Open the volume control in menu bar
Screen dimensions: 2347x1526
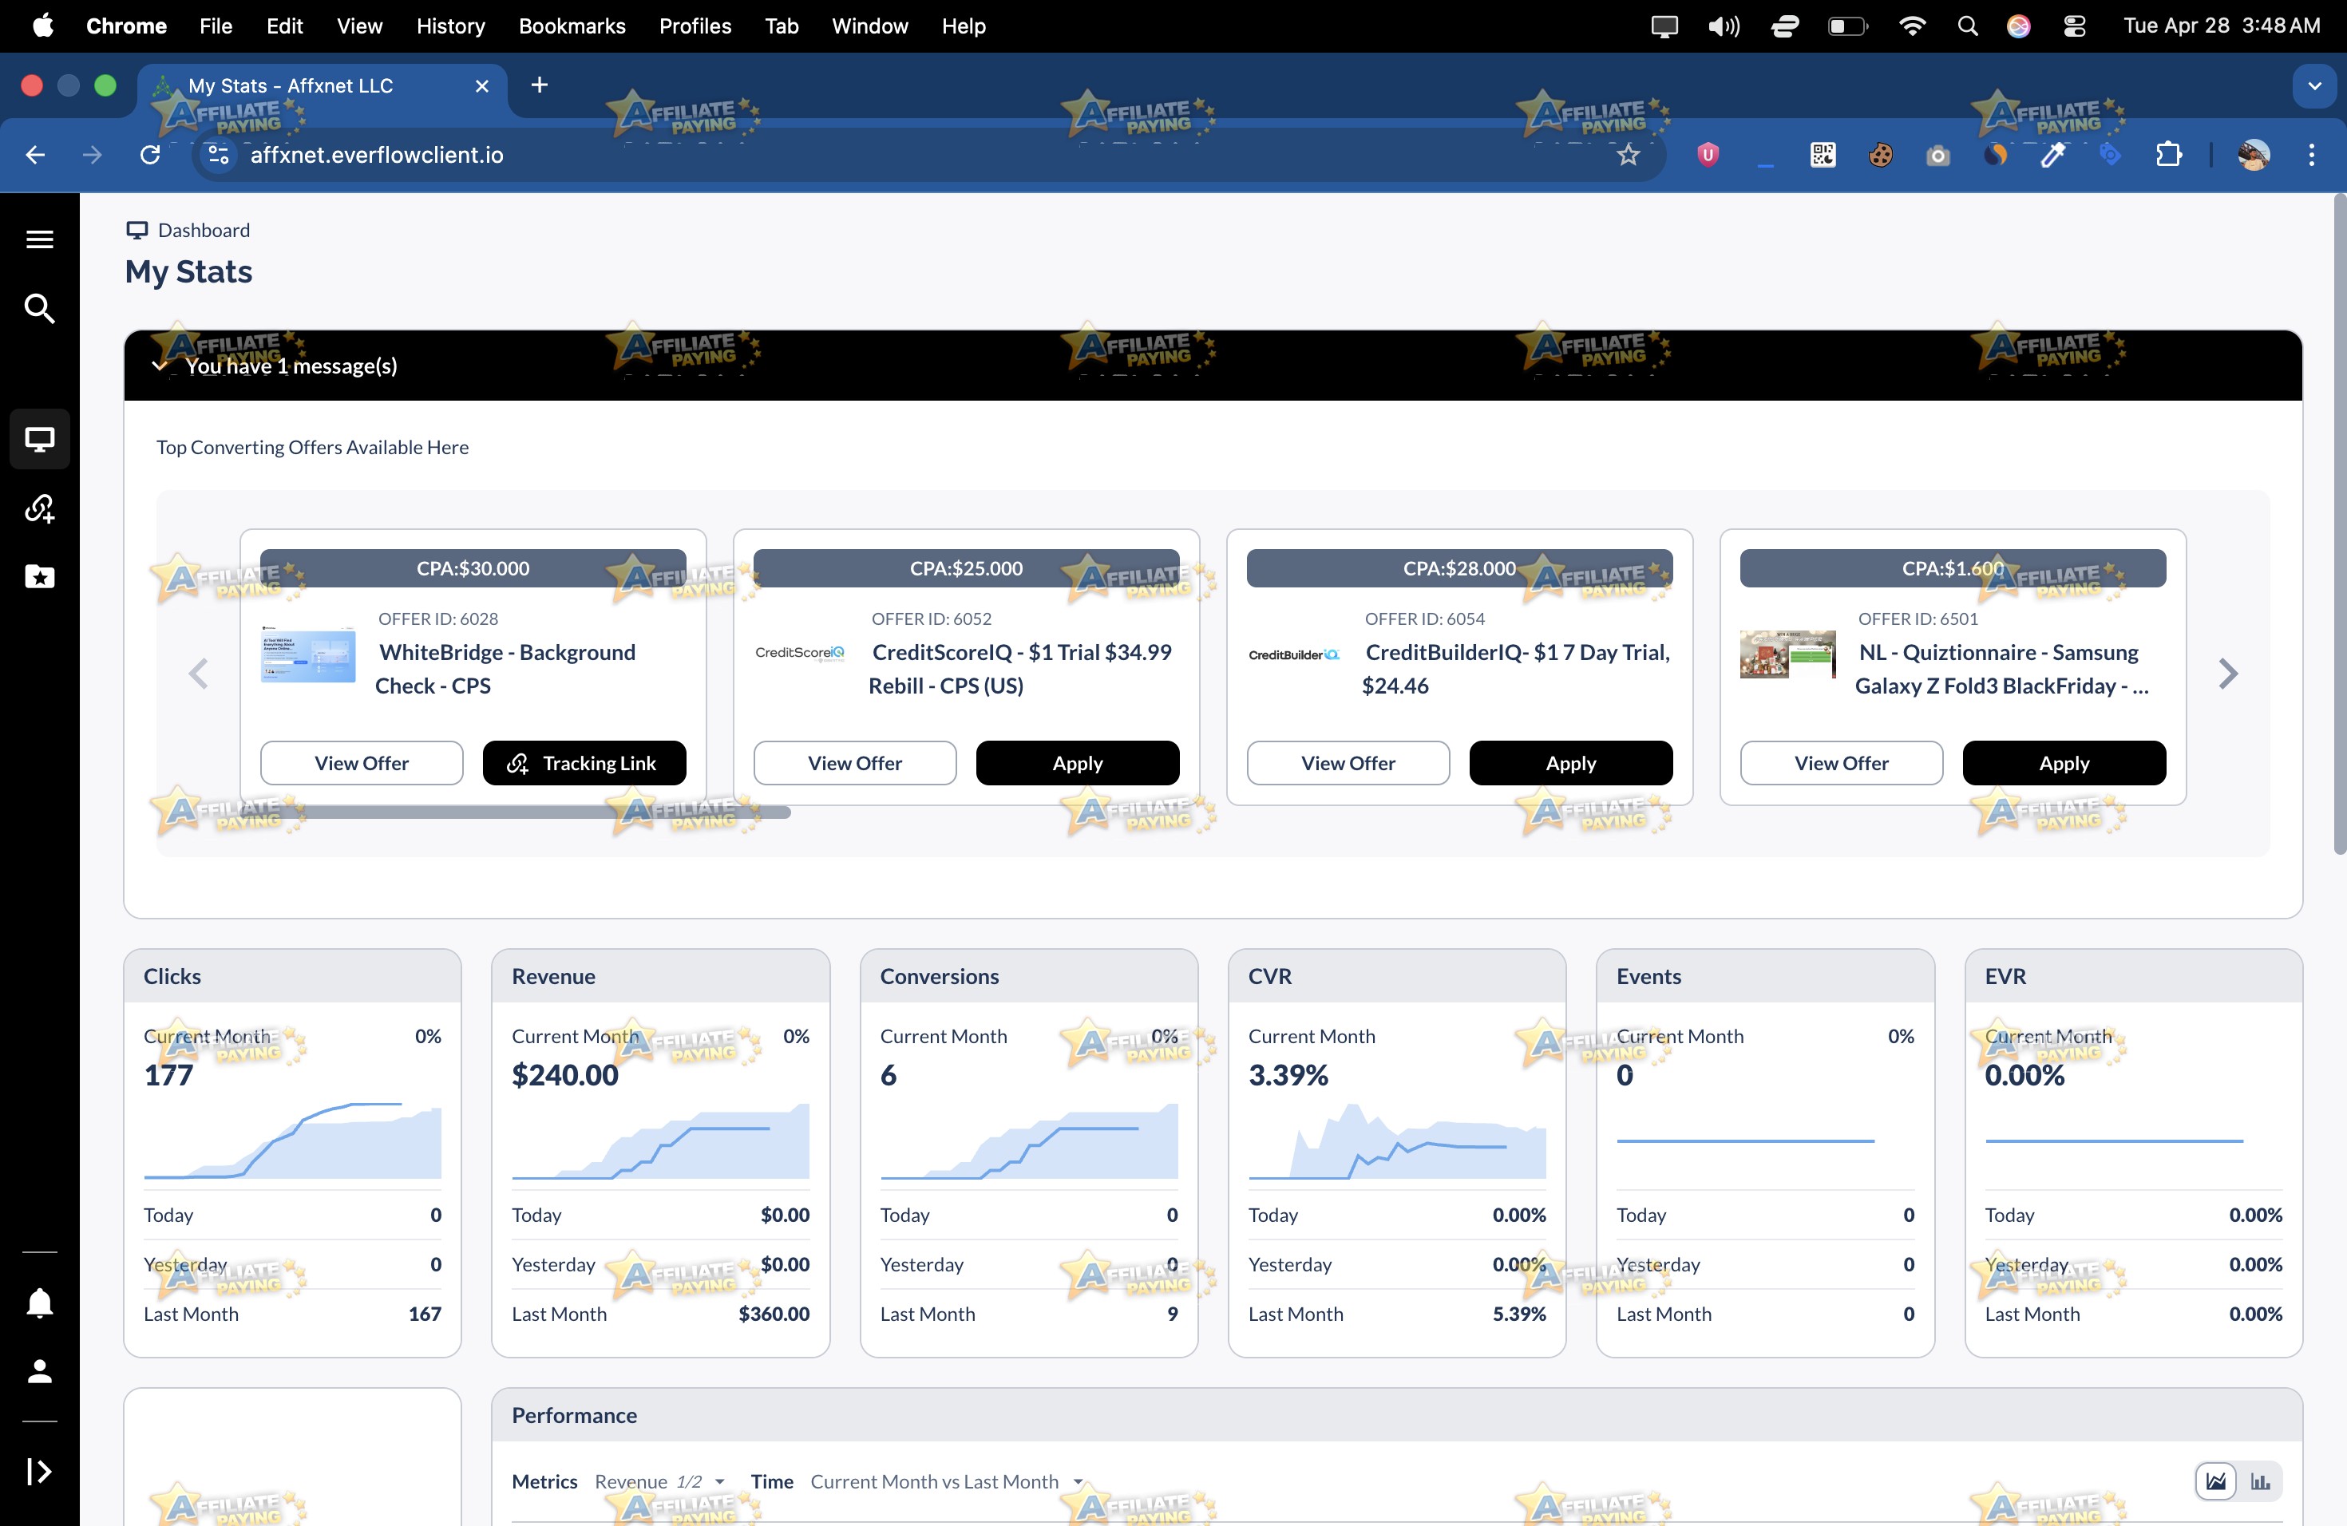(x=1724, y=26)
